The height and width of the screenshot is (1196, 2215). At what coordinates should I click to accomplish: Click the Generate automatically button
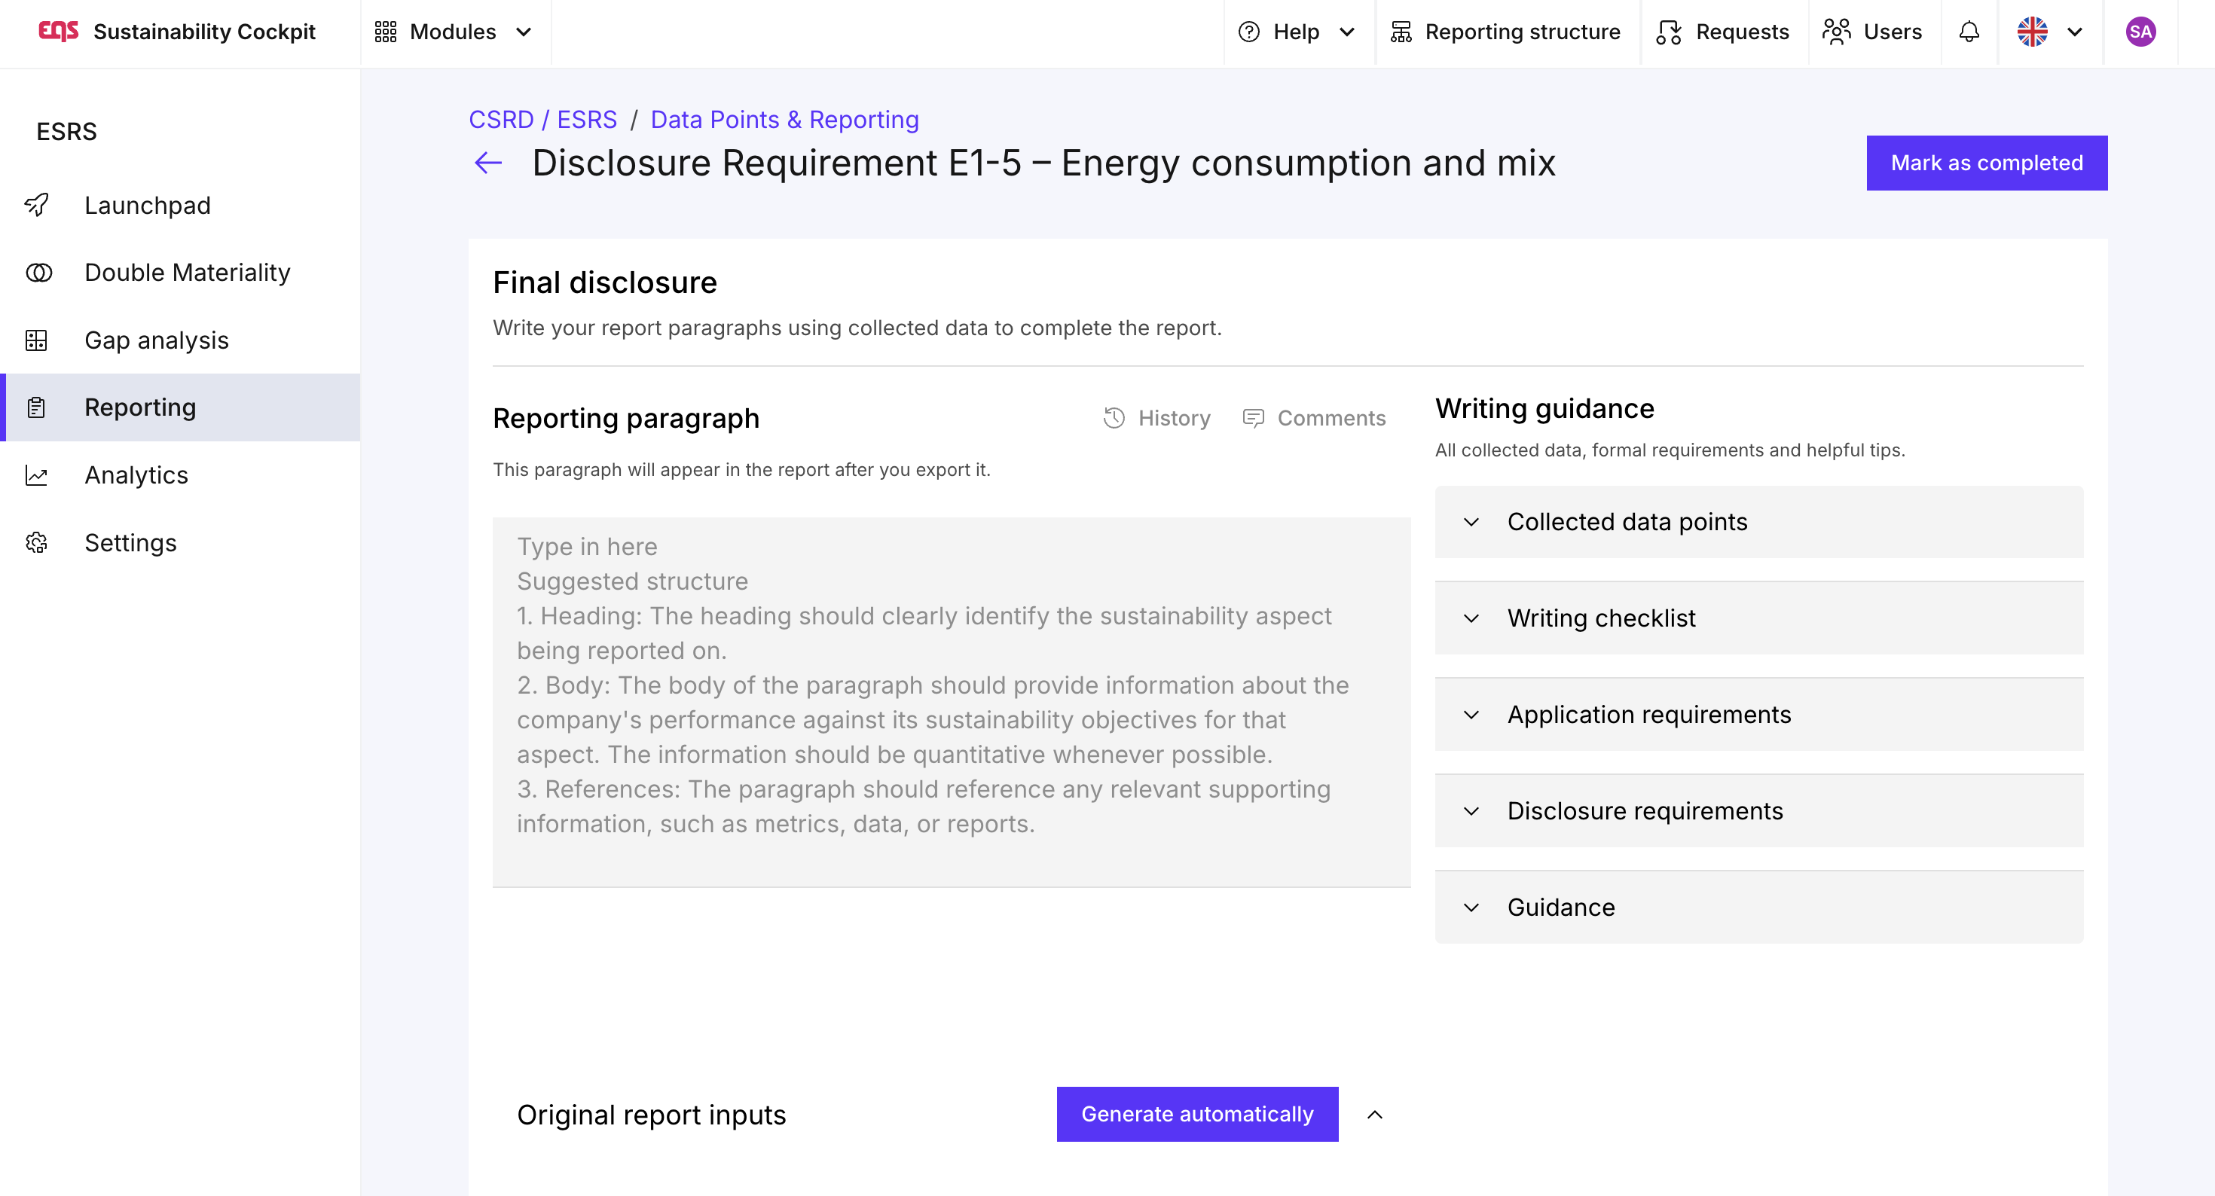[1196, 1115]
